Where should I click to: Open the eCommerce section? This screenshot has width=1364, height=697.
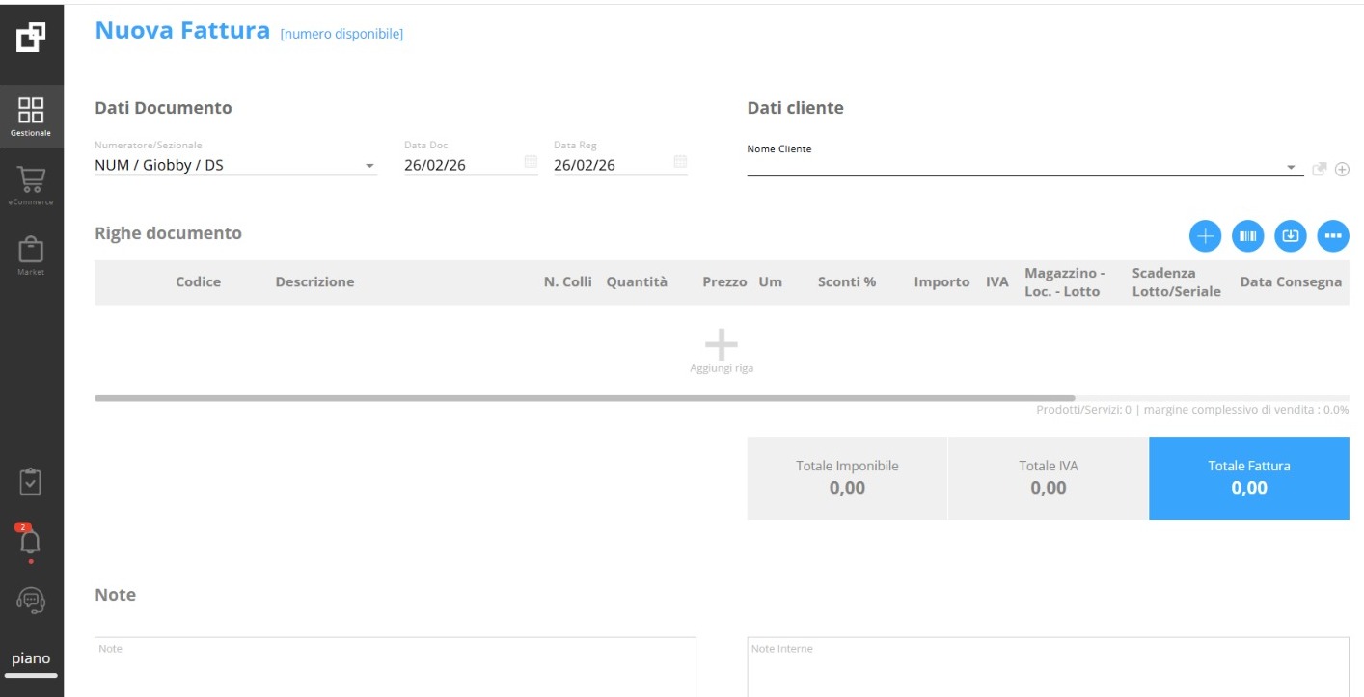[x=31, y=185]
